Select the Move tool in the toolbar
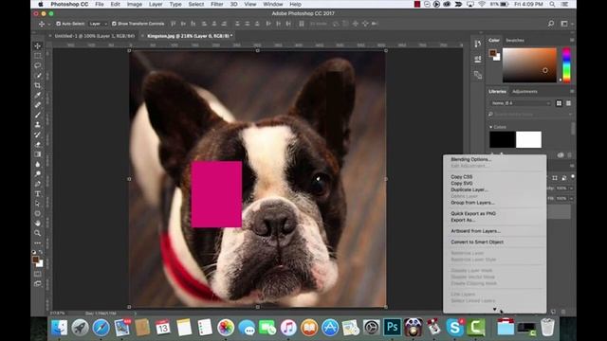Screen dimensions: 607x341 coord(38,45)
